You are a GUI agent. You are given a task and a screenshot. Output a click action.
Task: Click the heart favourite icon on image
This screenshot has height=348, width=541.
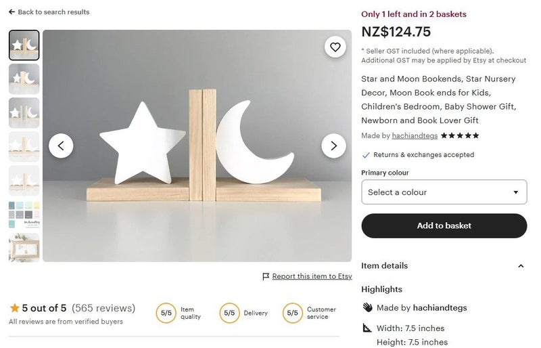[x=335, y=47]
